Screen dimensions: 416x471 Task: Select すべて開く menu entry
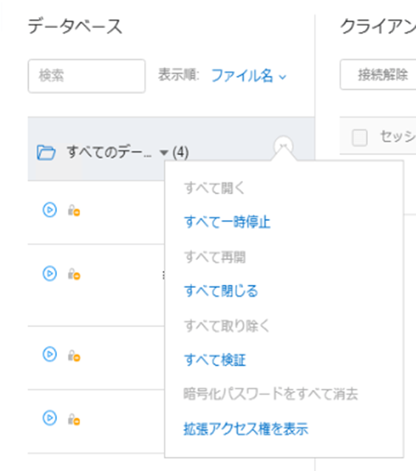tap(214, 188)
